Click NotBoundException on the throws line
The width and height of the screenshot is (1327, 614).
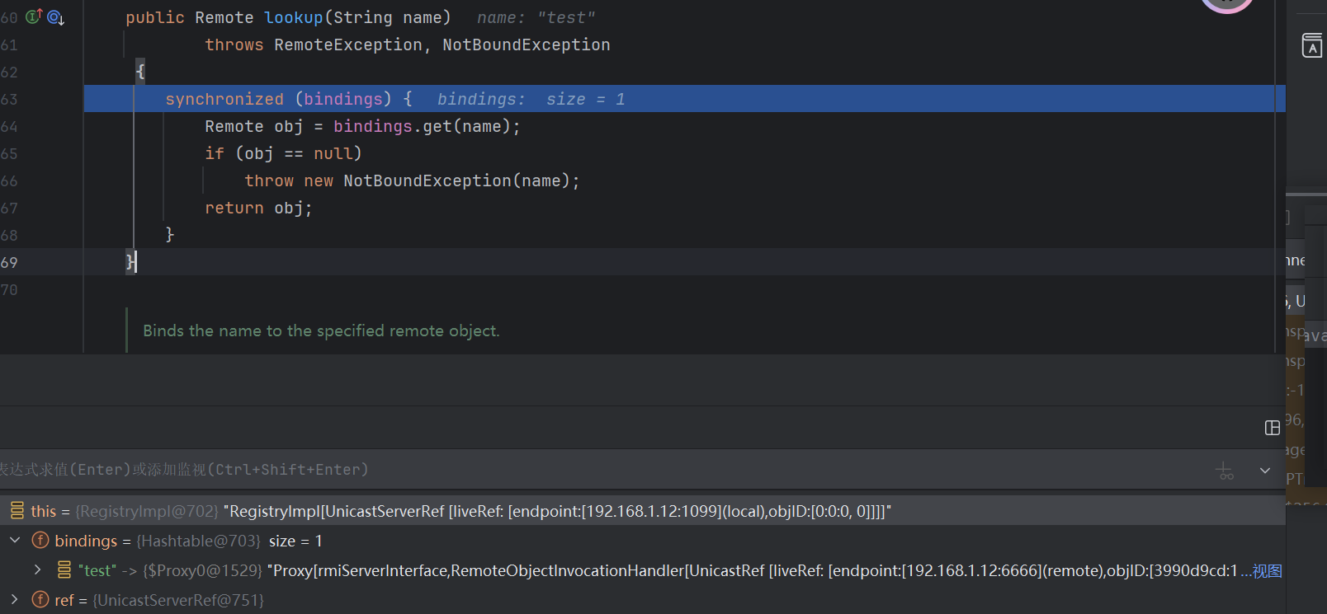point(527,45)
